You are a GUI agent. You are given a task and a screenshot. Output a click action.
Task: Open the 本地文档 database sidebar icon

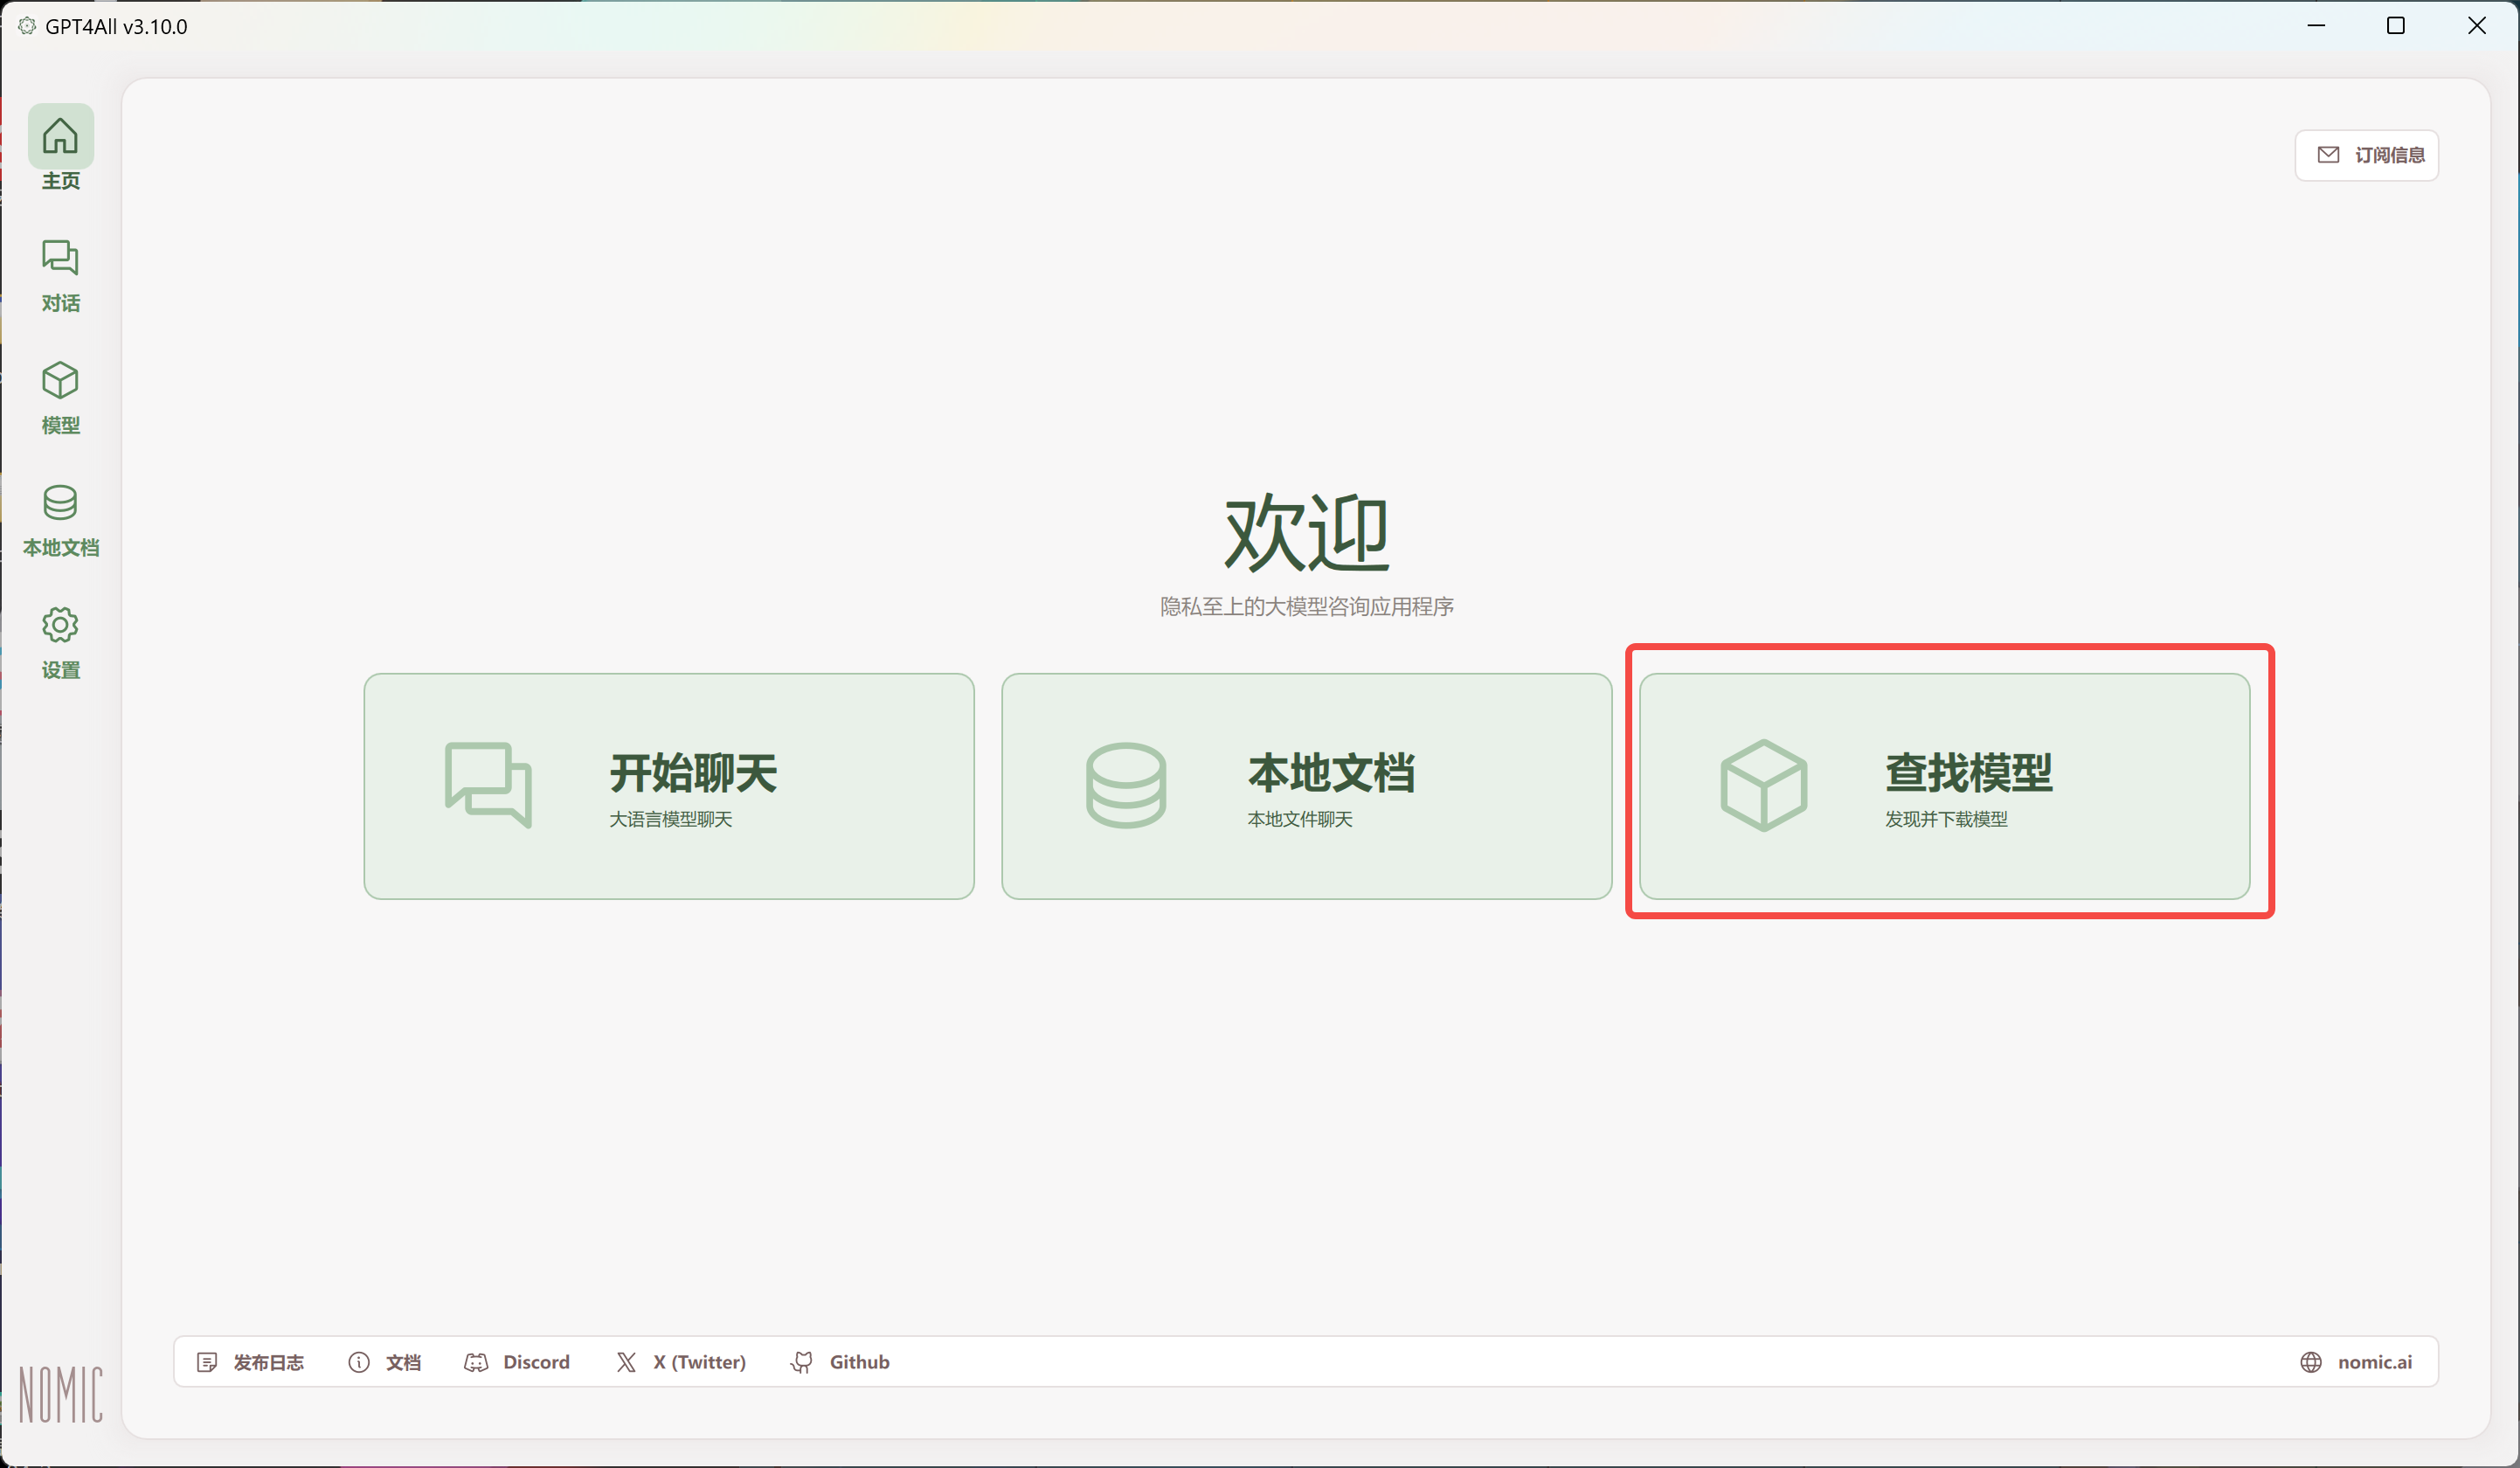pos(60,502)
